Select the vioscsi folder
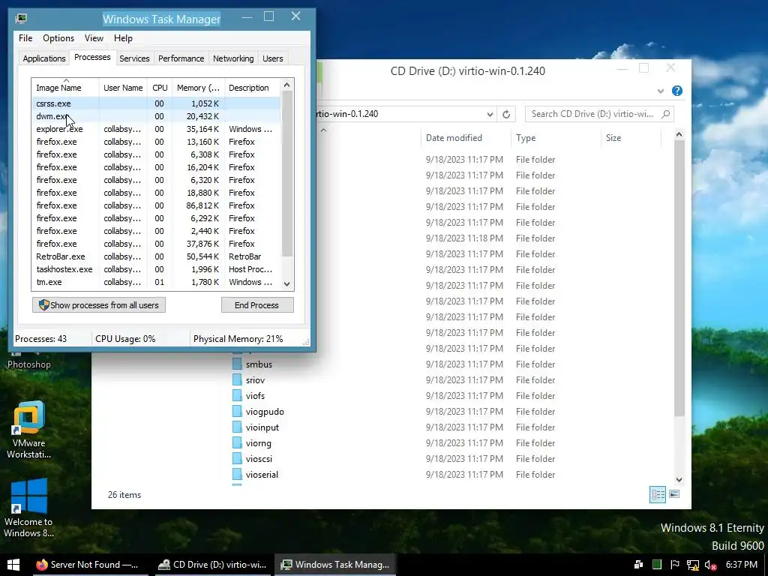This screenshot has height=576, width=768. (253, 458)
